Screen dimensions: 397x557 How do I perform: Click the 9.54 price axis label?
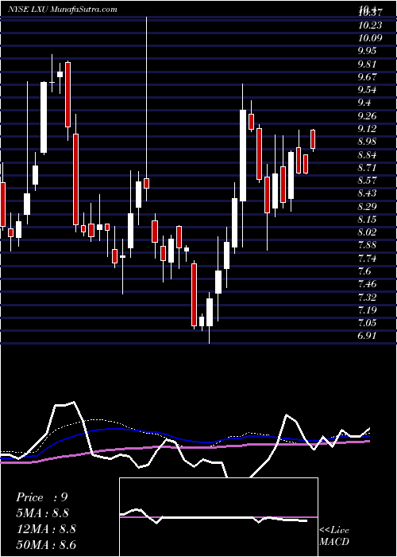point(368,89)
